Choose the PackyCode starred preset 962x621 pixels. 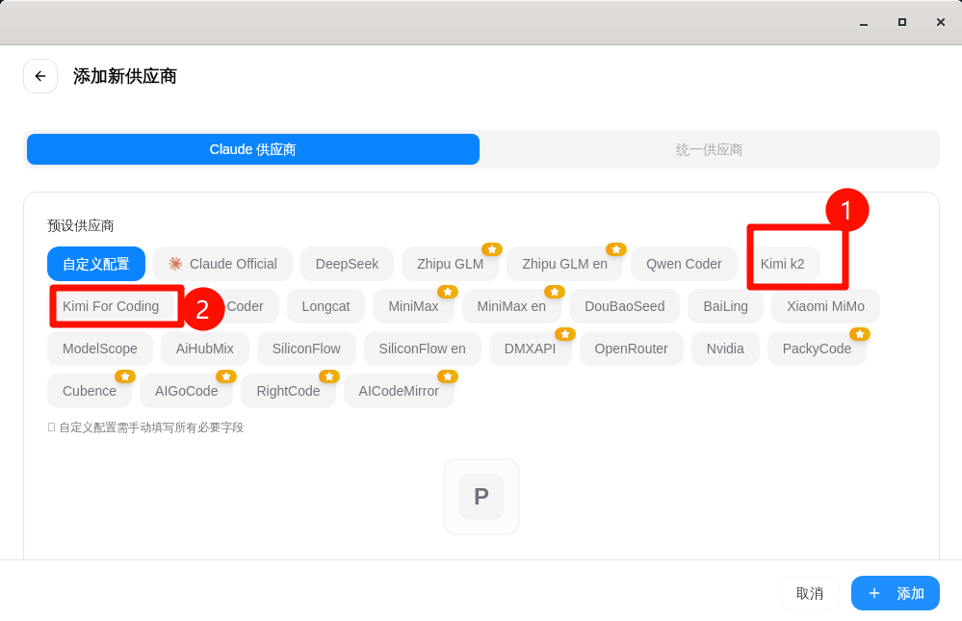pyautogui.click(x=816, y=349)
